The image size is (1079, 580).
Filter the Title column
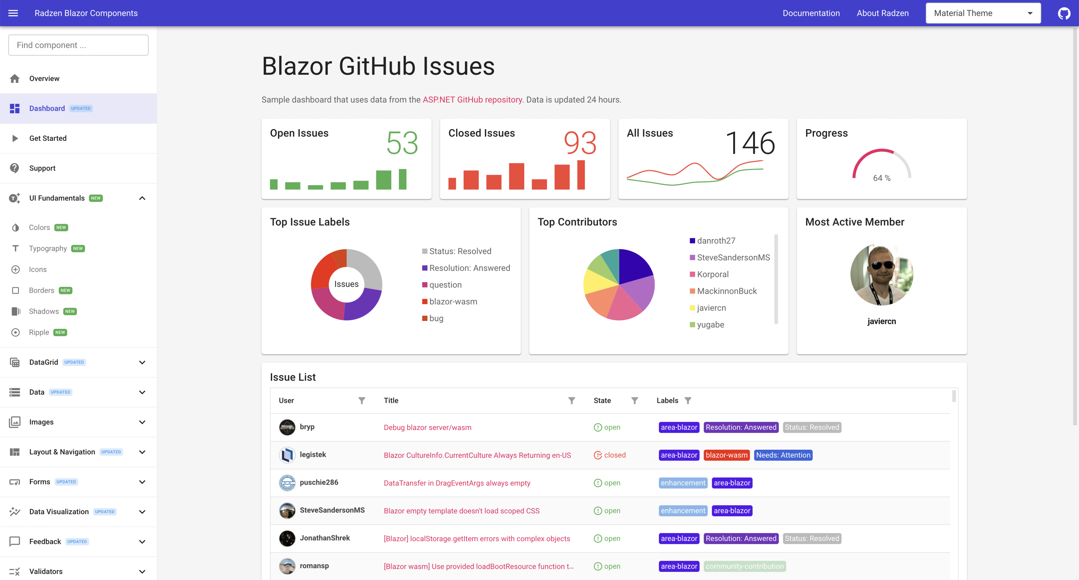[x=571, y=400]
